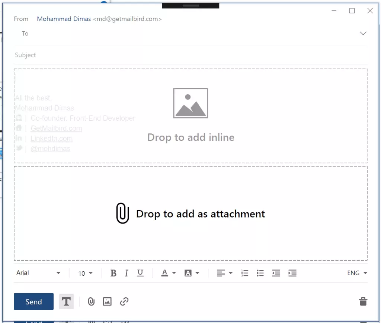This screenshot has width=381, height=323.
Task: Click into the Subject field
Action: 186,55
